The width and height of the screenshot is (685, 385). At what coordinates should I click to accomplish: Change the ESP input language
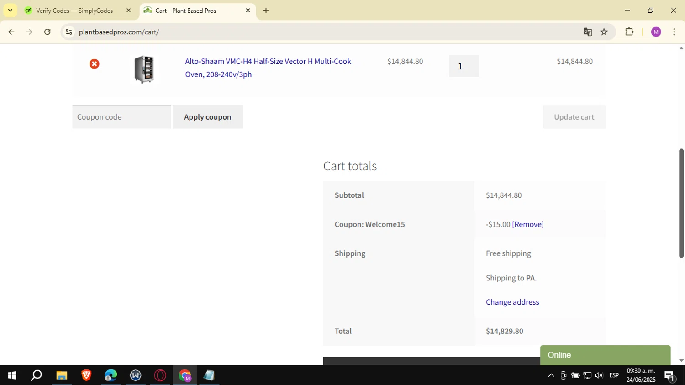[x=614, y=375]
